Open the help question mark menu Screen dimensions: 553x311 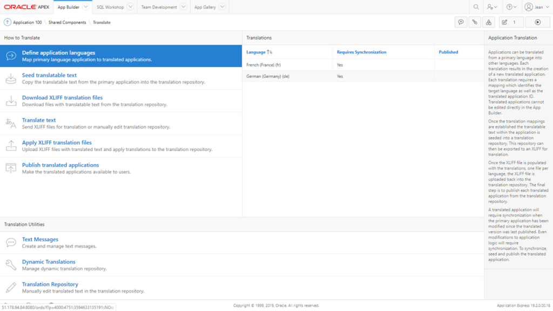(511, 7)
